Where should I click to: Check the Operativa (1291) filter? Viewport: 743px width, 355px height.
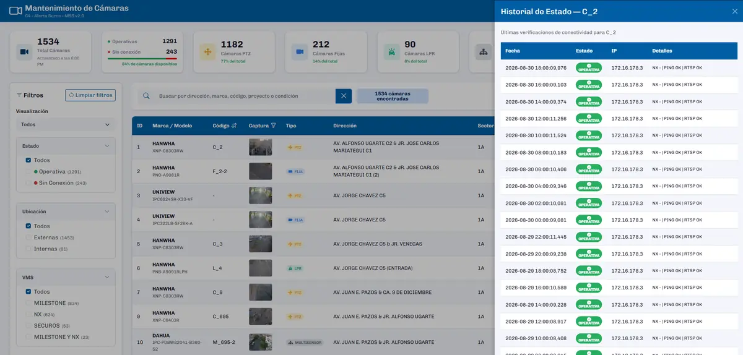coord(28,171)
